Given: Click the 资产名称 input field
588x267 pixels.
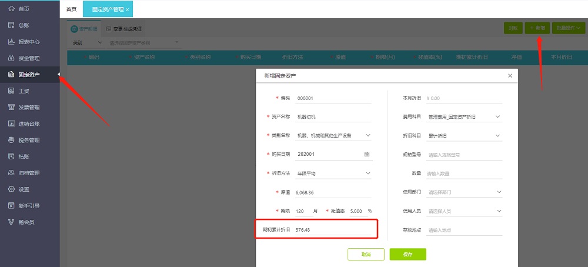Looking at the screenshot, I should click(x=333, y=116).
